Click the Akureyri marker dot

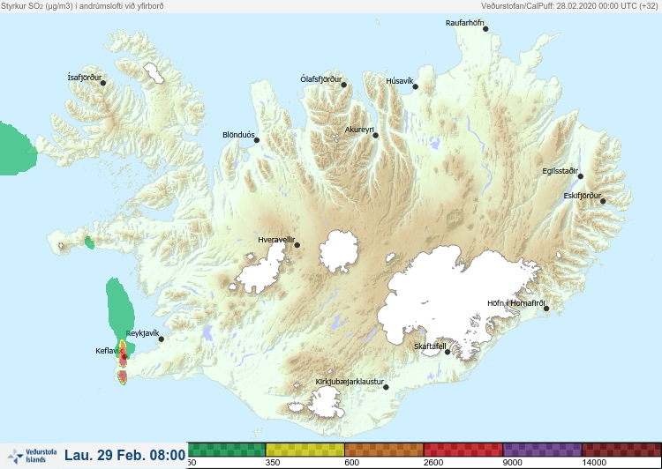376,136
